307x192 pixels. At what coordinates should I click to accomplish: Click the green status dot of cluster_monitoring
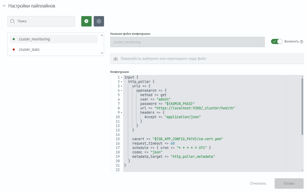pos(14,39)
